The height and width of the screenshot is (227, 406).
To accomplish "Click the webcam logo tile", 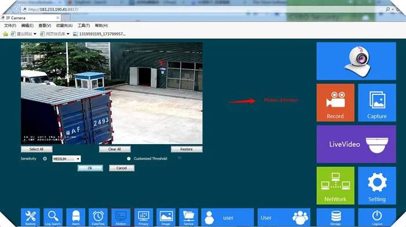I will (356, 61).
